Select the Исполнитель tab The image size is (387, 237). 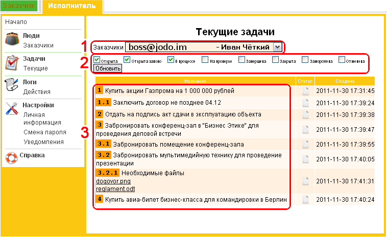coord(72,6)
